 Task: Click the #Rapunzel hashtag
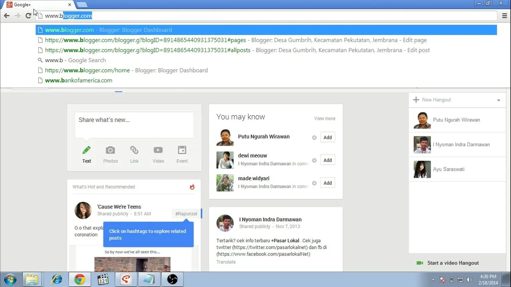(x=186, y=214)
